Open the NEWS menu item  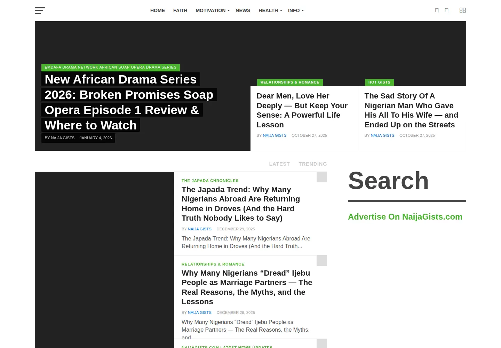coord(243,10)
